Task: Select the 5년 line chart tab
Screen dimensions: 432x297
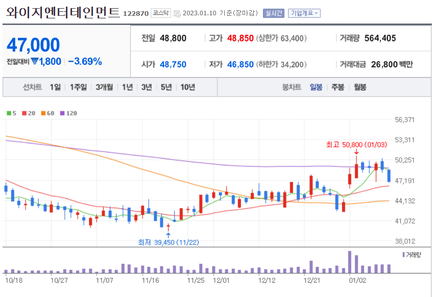Action: point(166,87)
